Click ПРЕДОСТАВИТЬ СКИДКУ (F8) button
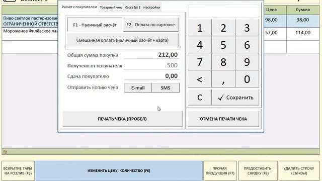 coord(258,171)
